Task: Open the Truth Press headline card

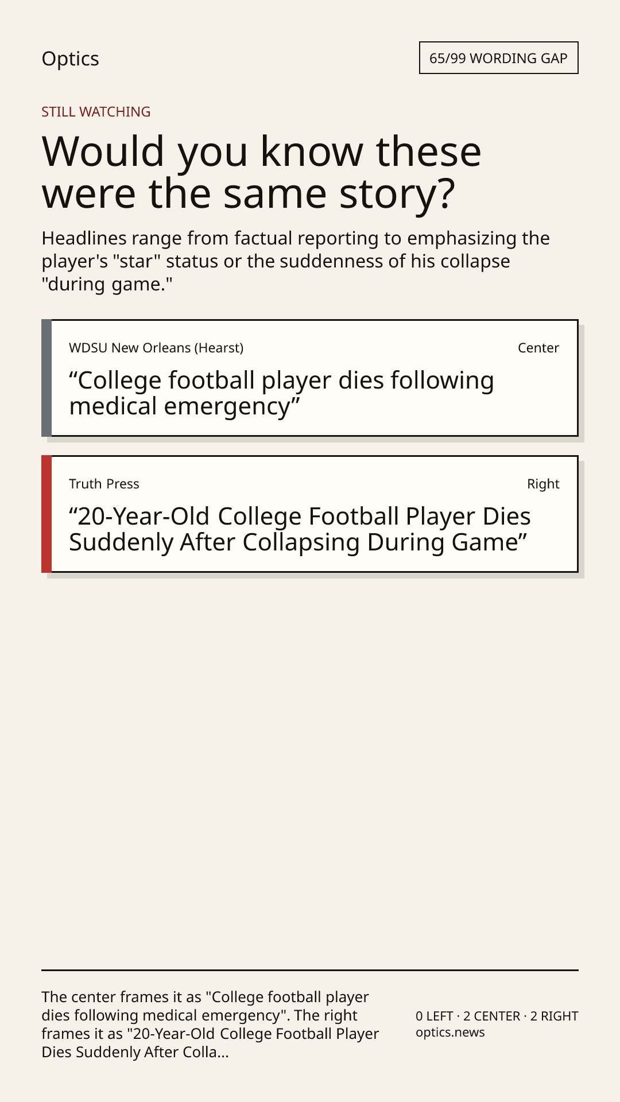Action: click(x=309, y=514)
